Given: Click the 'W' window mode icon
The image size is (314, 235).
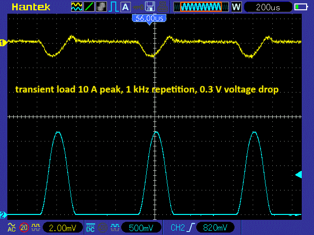Looking at the screenshot, I should (x=236, y=7).
